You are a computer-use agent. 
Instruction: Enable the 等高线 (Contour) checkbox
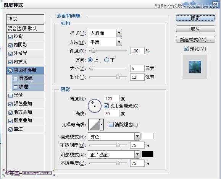point(16,79)
